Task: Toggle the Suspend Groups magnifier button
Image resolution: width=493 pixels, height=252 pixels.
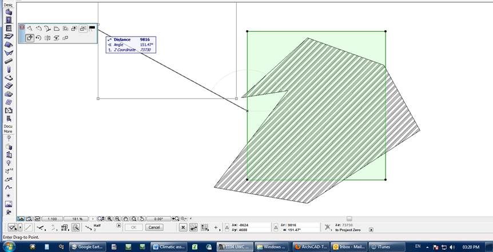Action: pyautogui.click(x=75, y=227)
